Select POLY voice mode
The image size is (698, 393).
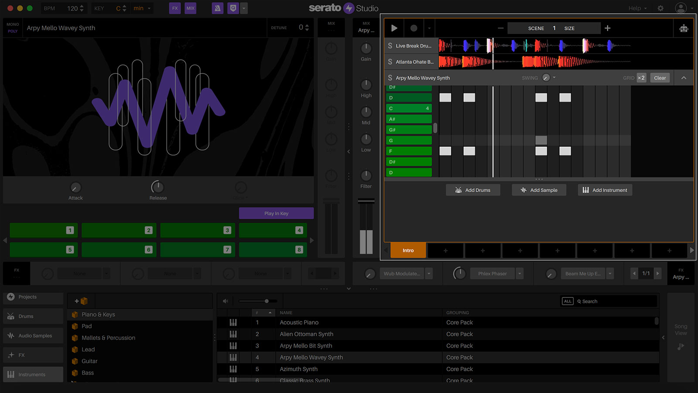pyautogui.click(x=13, y=31)
